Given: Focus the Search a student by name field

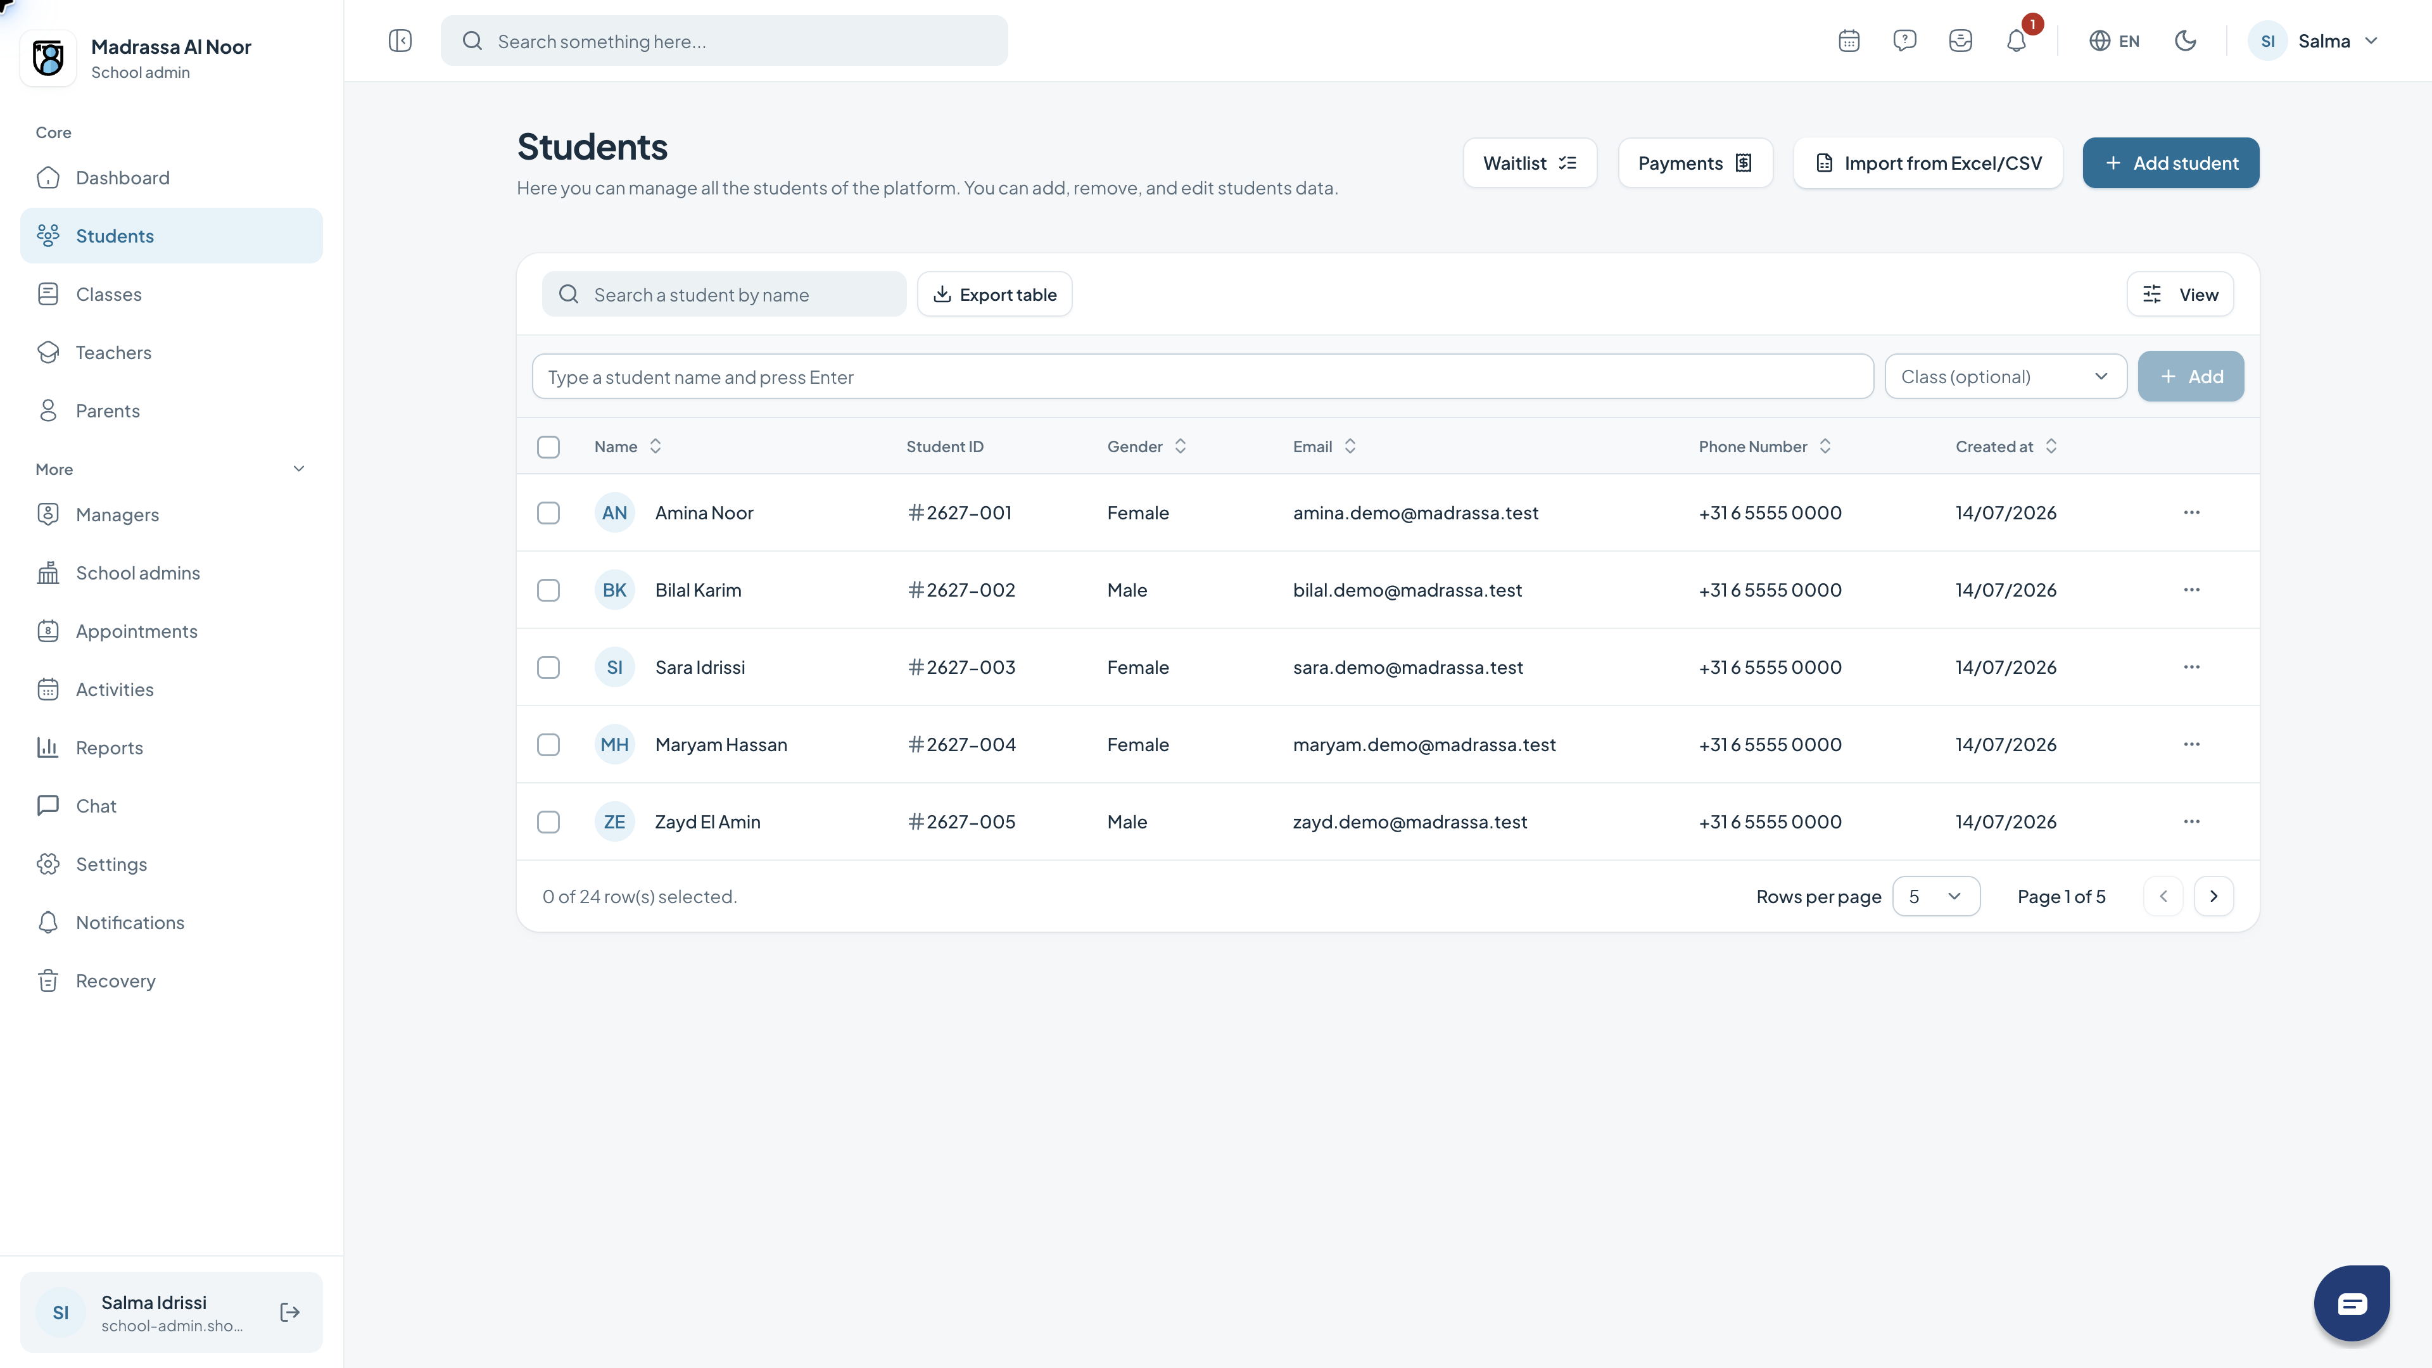Looking at the screenshot, I should 723,294.
